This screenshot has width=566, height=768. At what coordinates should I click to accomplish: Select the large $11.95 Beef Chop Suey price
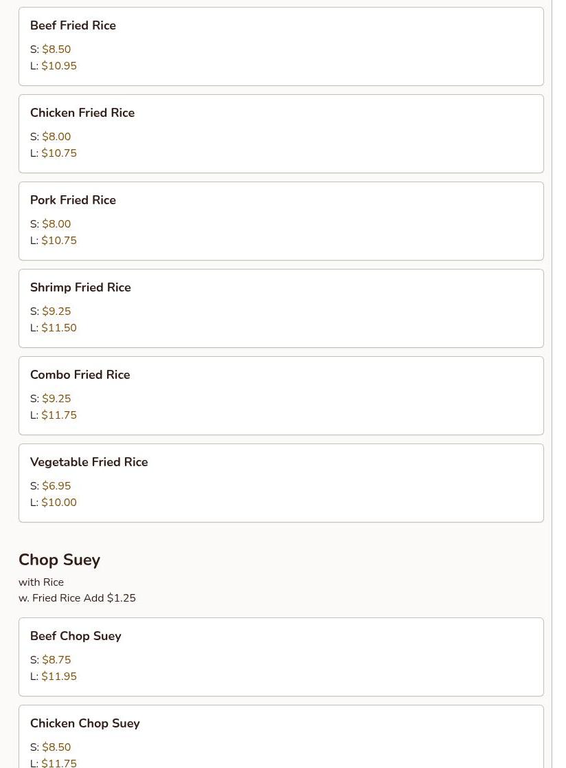click(x=59, y=677)
